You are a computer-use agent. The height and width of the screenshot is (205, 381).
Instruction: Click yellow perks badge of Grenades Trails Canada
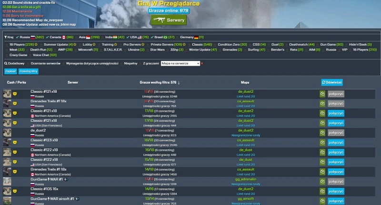coord(15,172)
